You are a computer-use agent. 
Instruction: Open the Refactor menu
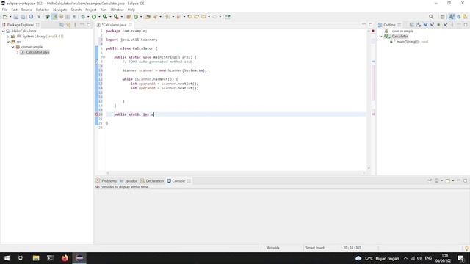(x=43, y=10)
